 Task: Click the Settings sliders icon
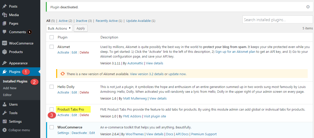coord(5,121)
